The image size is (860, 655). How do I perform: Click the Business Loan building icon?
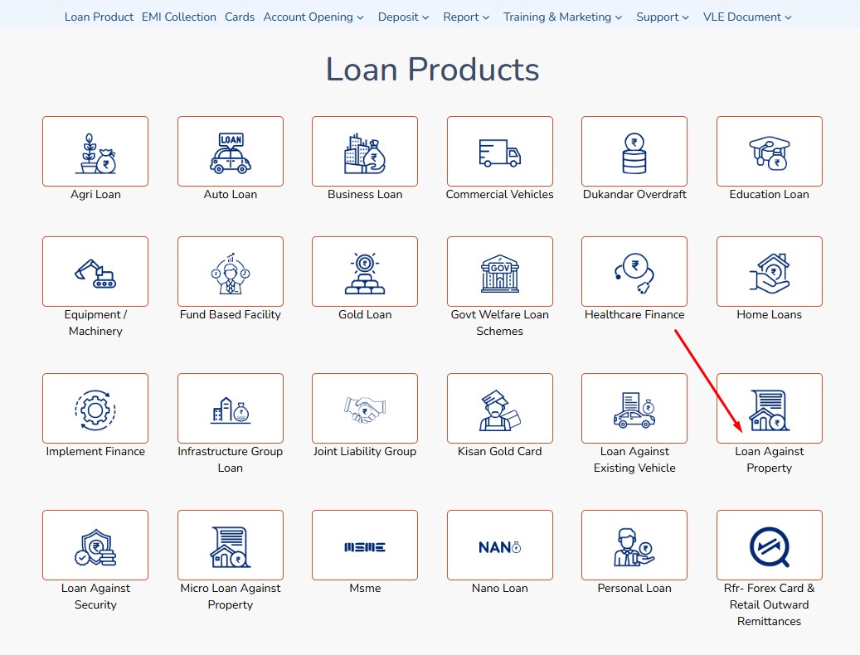coord(365,152)
